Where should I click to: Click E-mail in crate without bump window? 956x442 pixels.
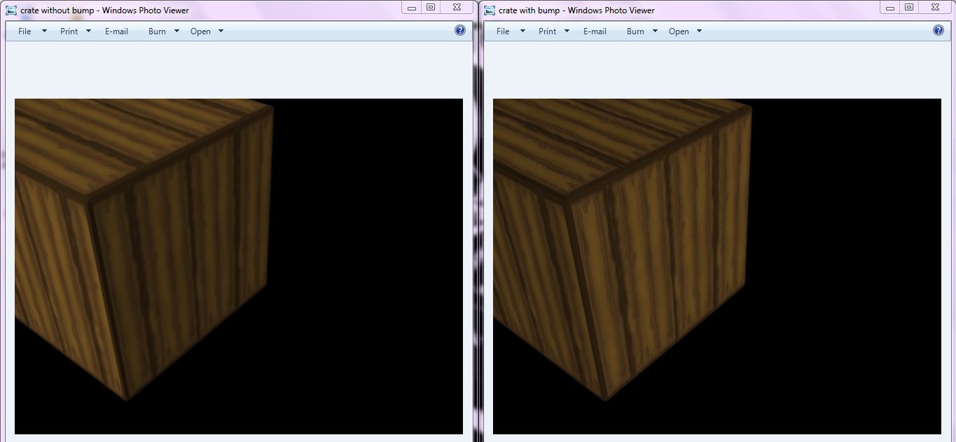[x=116, y=31]
